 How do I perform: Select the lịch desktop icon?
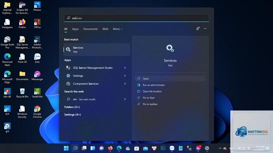[7, 111]
